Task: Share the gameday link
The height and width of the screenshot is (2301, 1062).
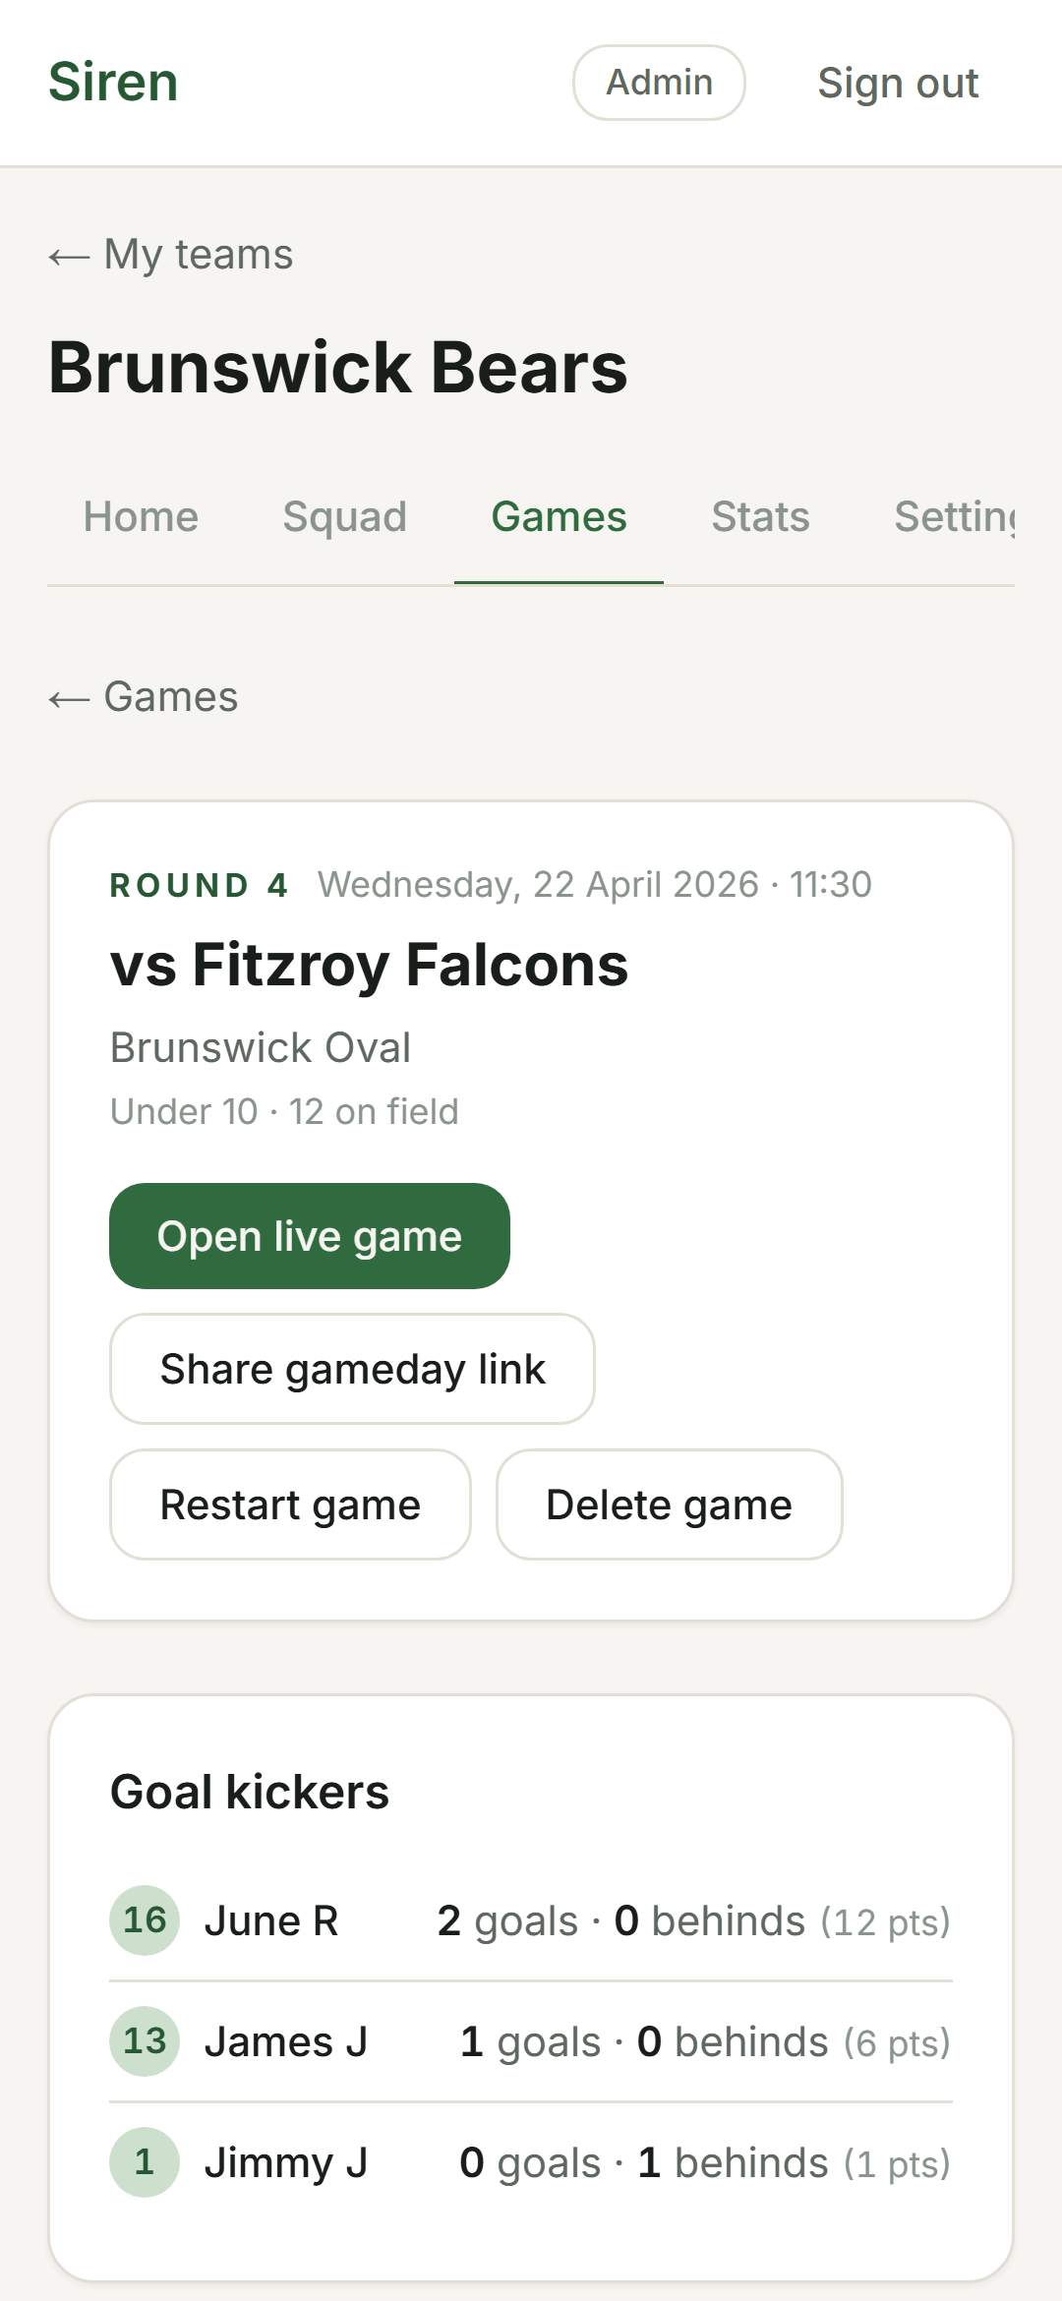Action: 352,1368
